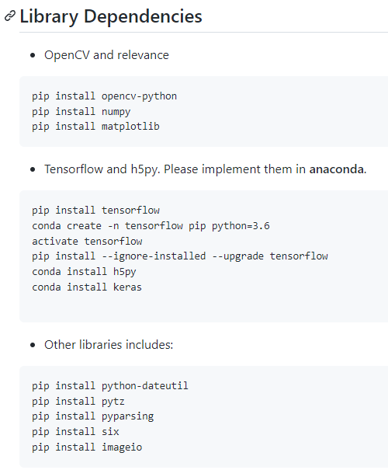Image resolution: width=388 pixels, height=470 pixels.
Task: Click the 'pip install tensorflow' code line
Action: (x=95, y=211)
